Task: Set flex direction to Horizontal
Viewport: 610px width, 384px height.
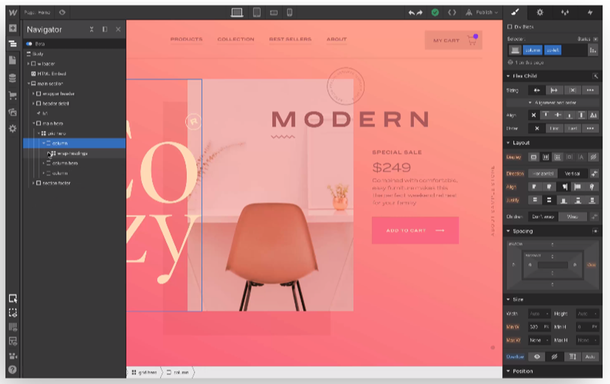Action: (x=543, y=173)
